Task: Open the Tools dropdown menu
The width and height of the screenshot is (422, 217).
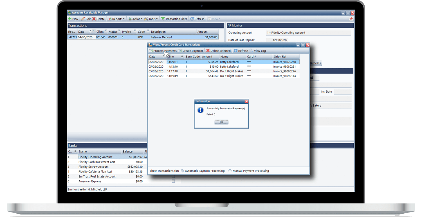Action: click(151, 19)
